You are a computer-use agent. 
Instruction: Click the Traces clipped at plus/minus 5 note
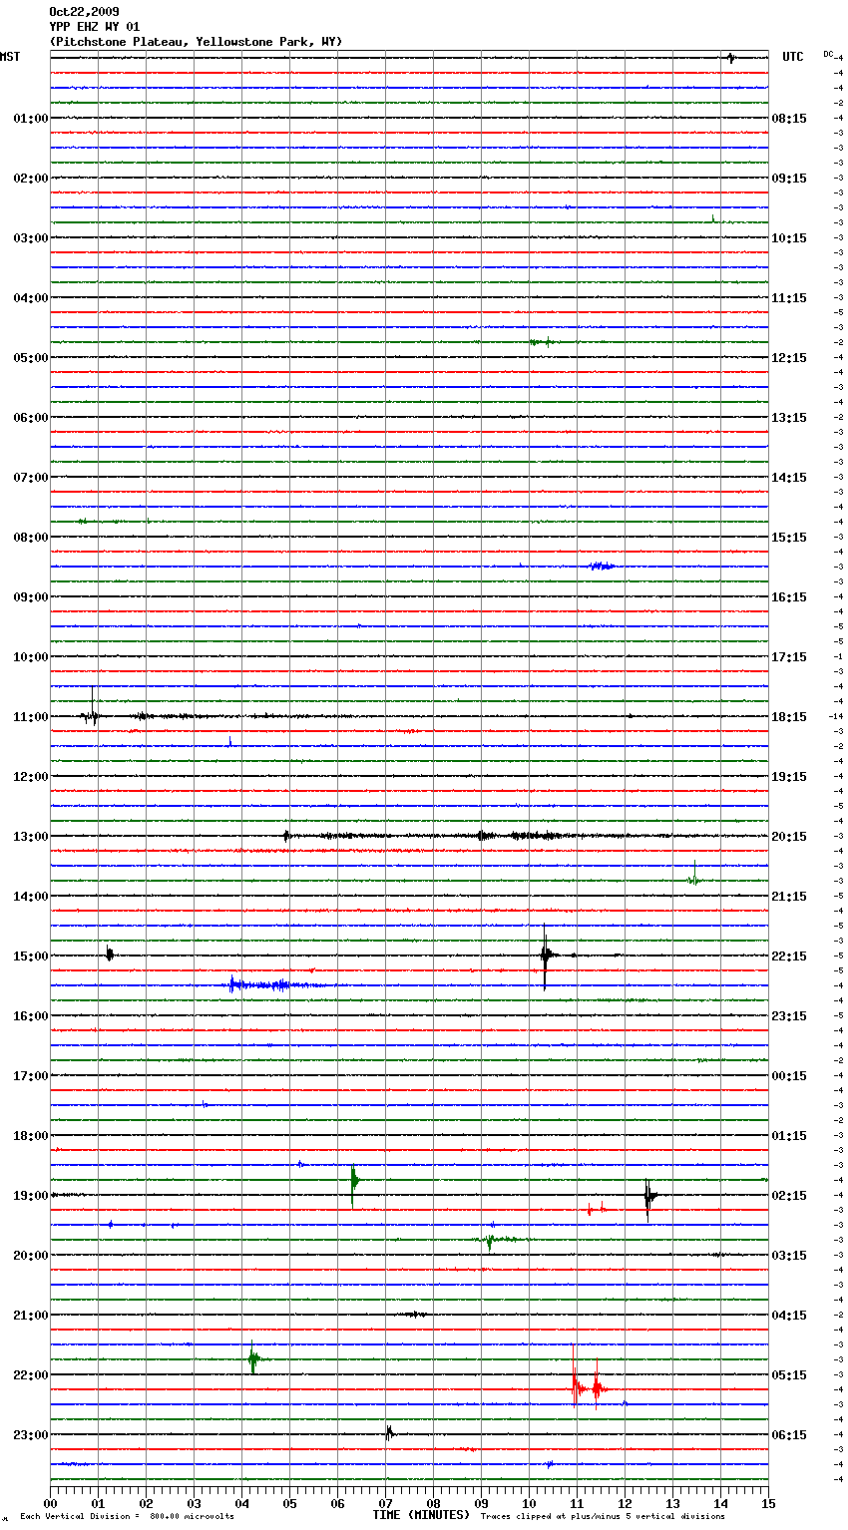(x=603, y=1516)
